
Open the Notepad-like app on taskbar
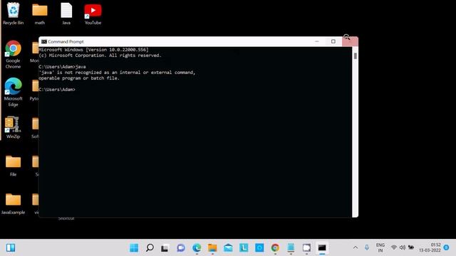291,247
